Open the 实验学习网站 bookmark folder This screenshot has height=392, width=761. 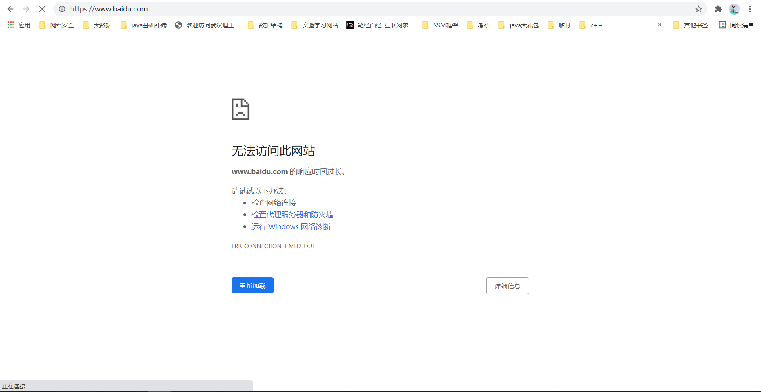click(314, 25)
